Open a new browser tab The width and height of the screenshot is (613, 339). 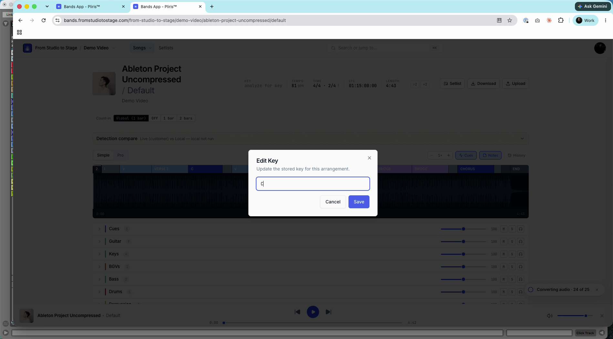coord(212,6)
